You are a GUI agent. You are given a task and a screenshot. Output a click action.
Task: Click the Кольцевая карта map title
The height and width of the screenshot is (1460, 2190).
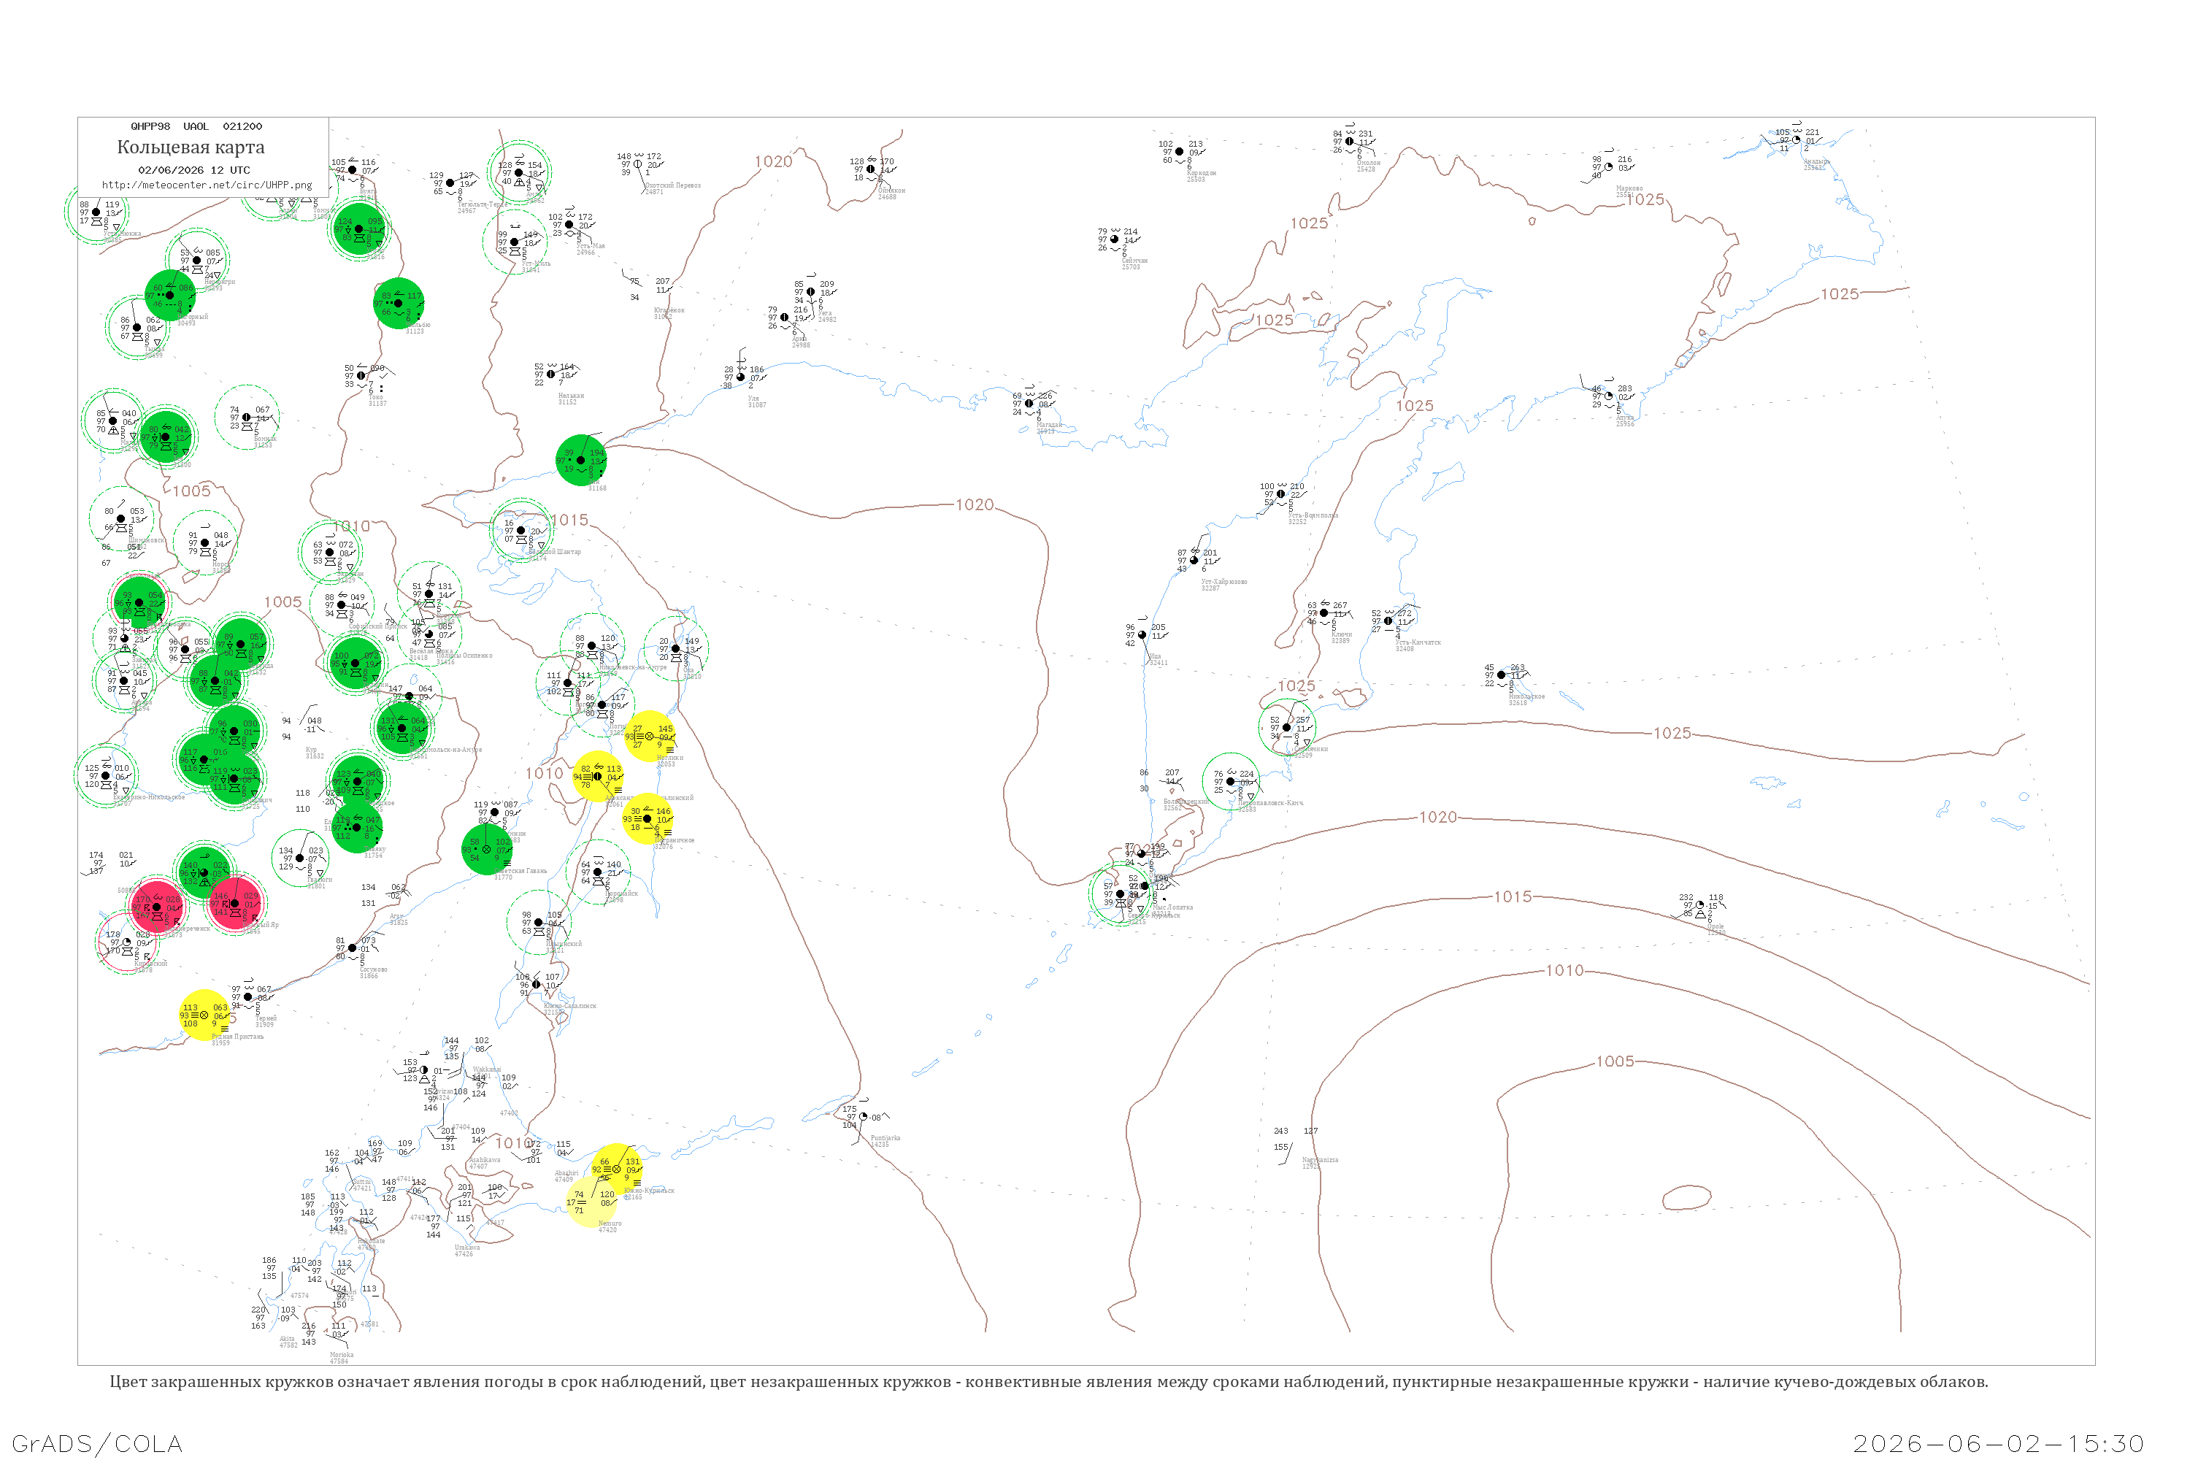pos(191,147)
